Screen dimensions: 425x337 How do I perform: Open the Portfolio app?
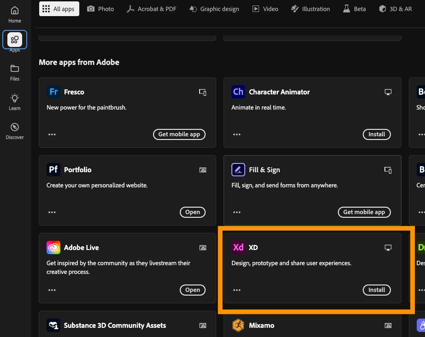[192, 212]
